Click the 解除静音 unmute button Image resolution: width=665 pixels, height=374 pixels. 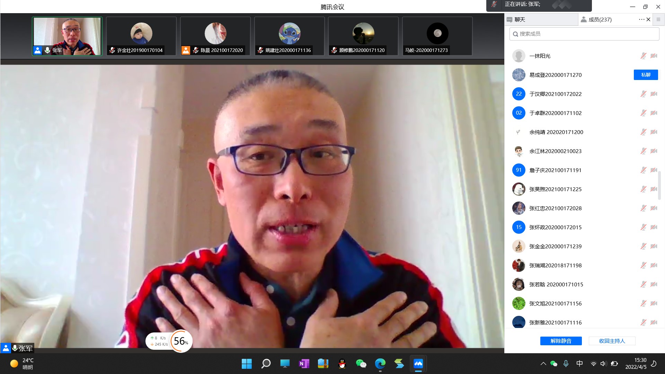561,341
